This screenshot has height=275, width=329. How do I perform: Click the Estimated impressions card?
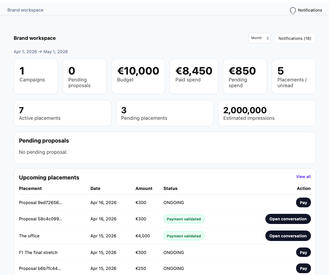267,113
